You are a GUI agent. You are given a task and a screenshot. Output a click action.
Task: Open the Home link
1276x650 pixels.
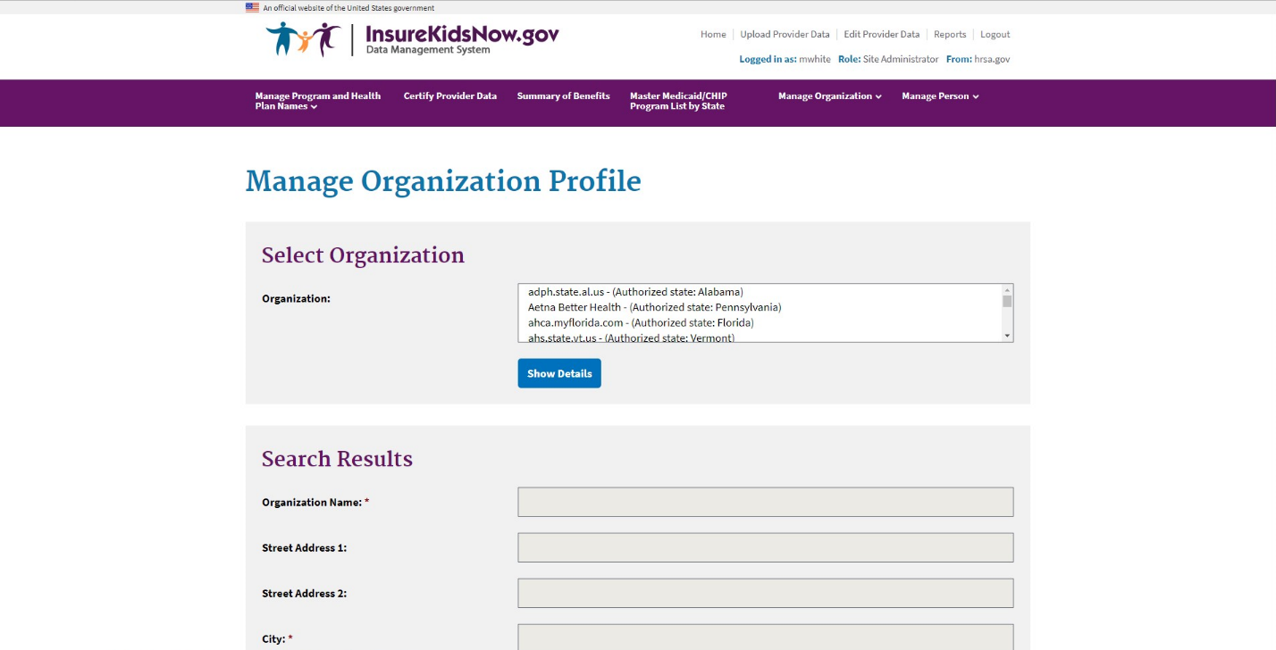coord(713,34)
